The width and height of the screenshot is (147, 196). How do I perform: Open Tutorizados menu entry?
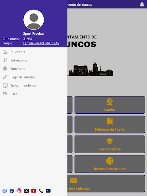coord(34,60)
